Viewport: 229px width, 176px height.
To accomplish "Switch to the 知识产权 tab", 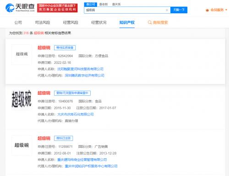I will point(127,22).
